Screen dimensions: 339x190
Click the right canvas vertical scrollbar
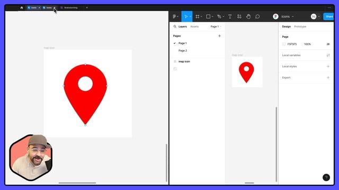tap(276, 144)
